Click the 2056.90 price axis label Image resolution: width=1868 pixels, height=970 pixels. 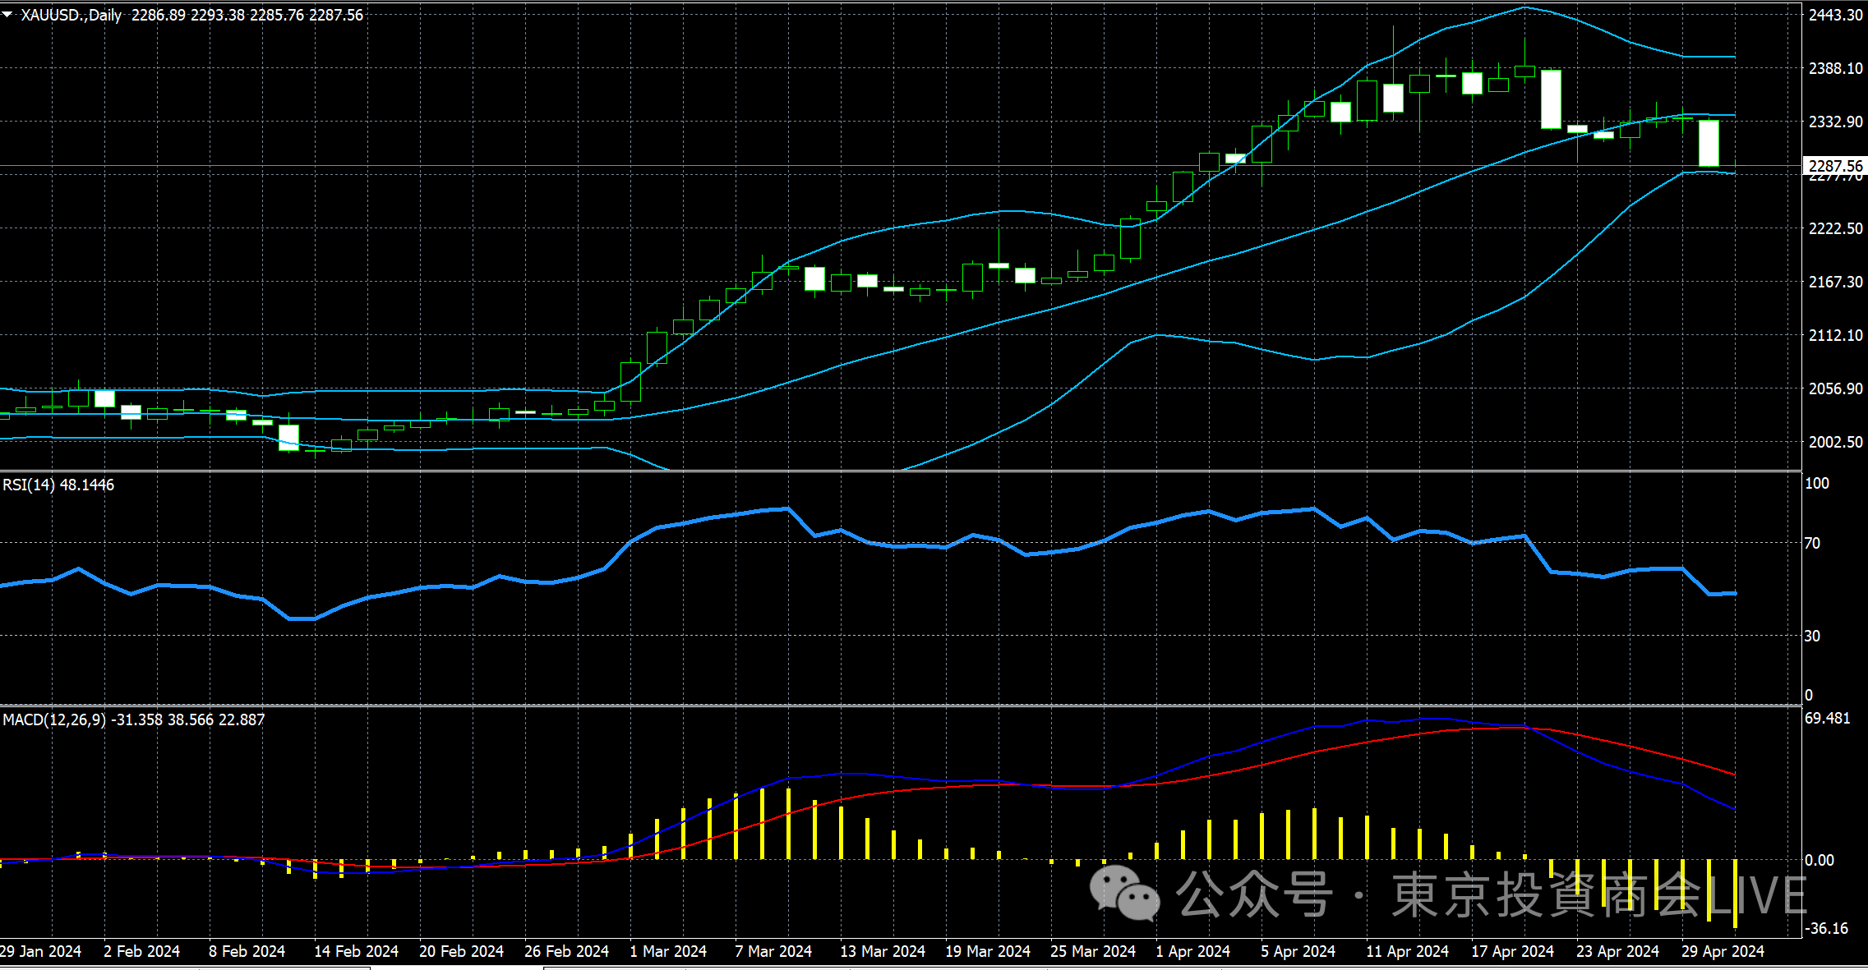[1835, 388]
